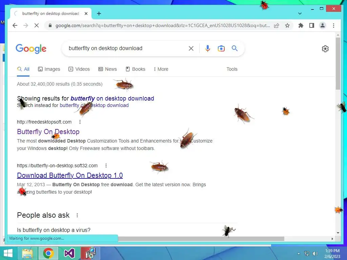Open the Chrome three-dot menu
Viewport: 347px width, 260px height.
[x=333, y=25]
